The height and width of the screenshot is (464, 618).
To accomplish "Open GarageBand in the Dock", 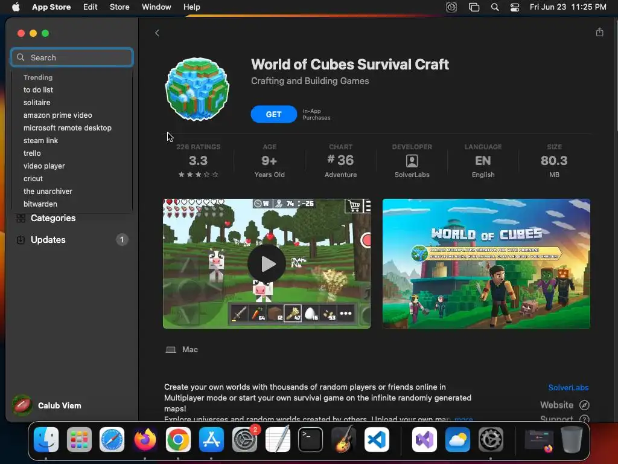I will (343, 439).
